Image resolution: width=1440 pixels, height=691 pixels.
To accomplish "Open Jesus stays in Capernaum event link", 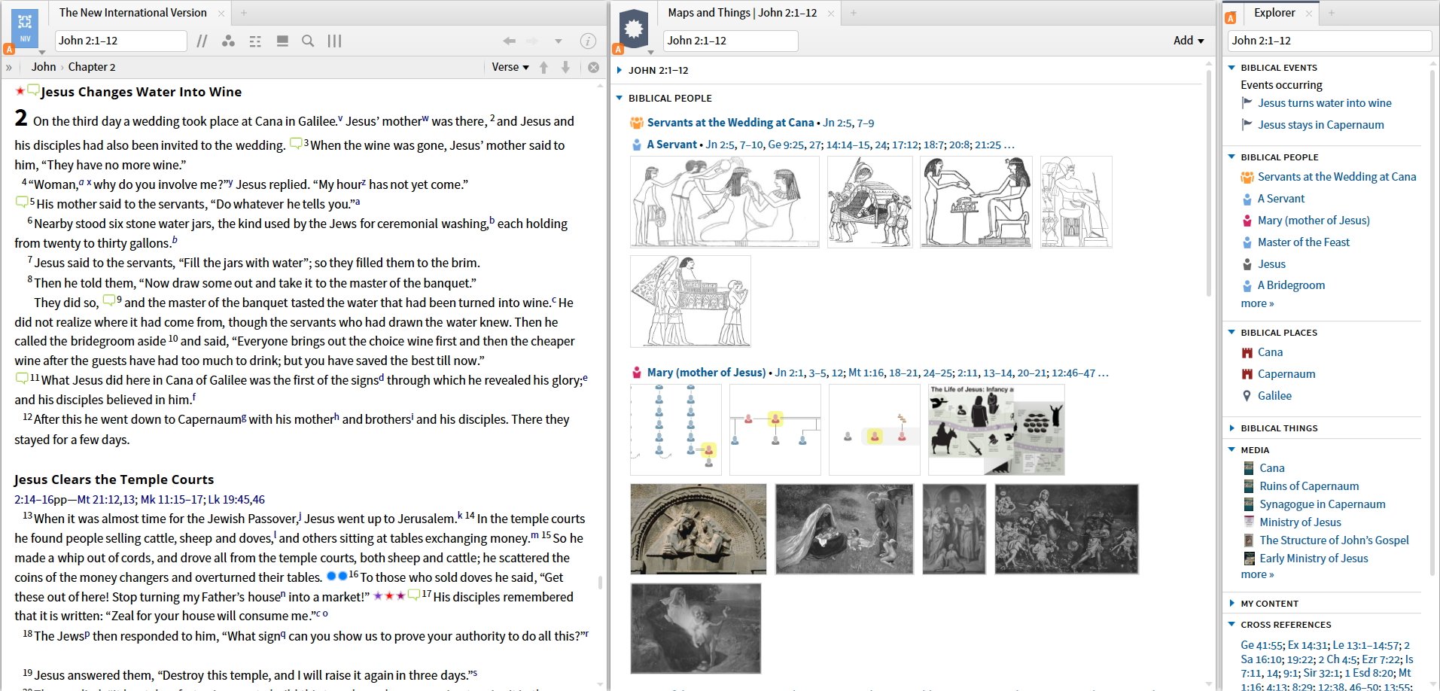I will (1320, 125).
